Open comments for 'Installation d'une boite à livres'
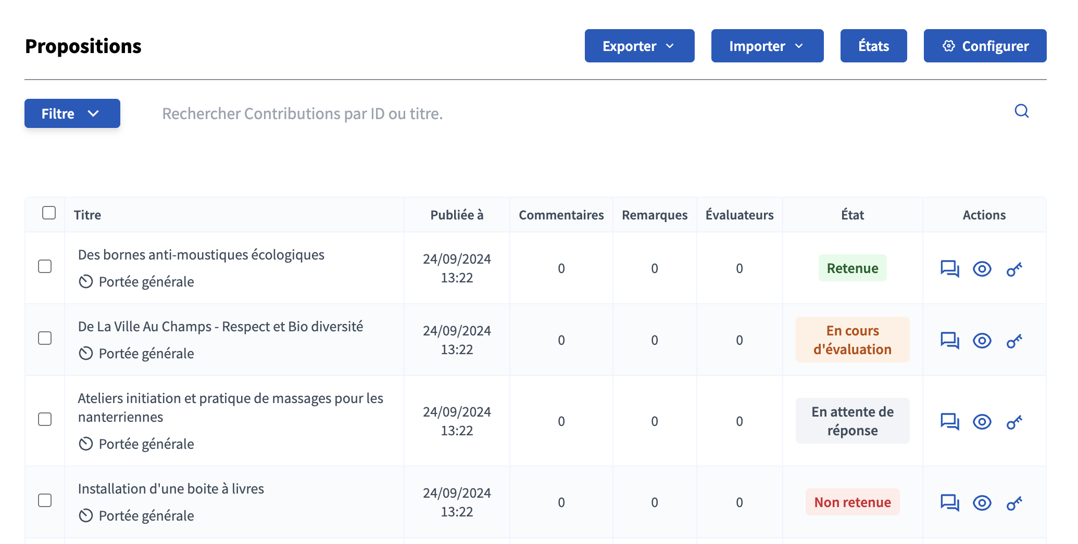 click(950, 503)
